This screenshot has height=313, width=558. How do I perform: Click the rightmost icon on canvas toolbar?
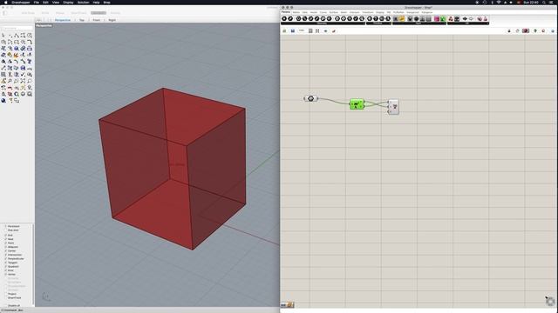(553, 31)
